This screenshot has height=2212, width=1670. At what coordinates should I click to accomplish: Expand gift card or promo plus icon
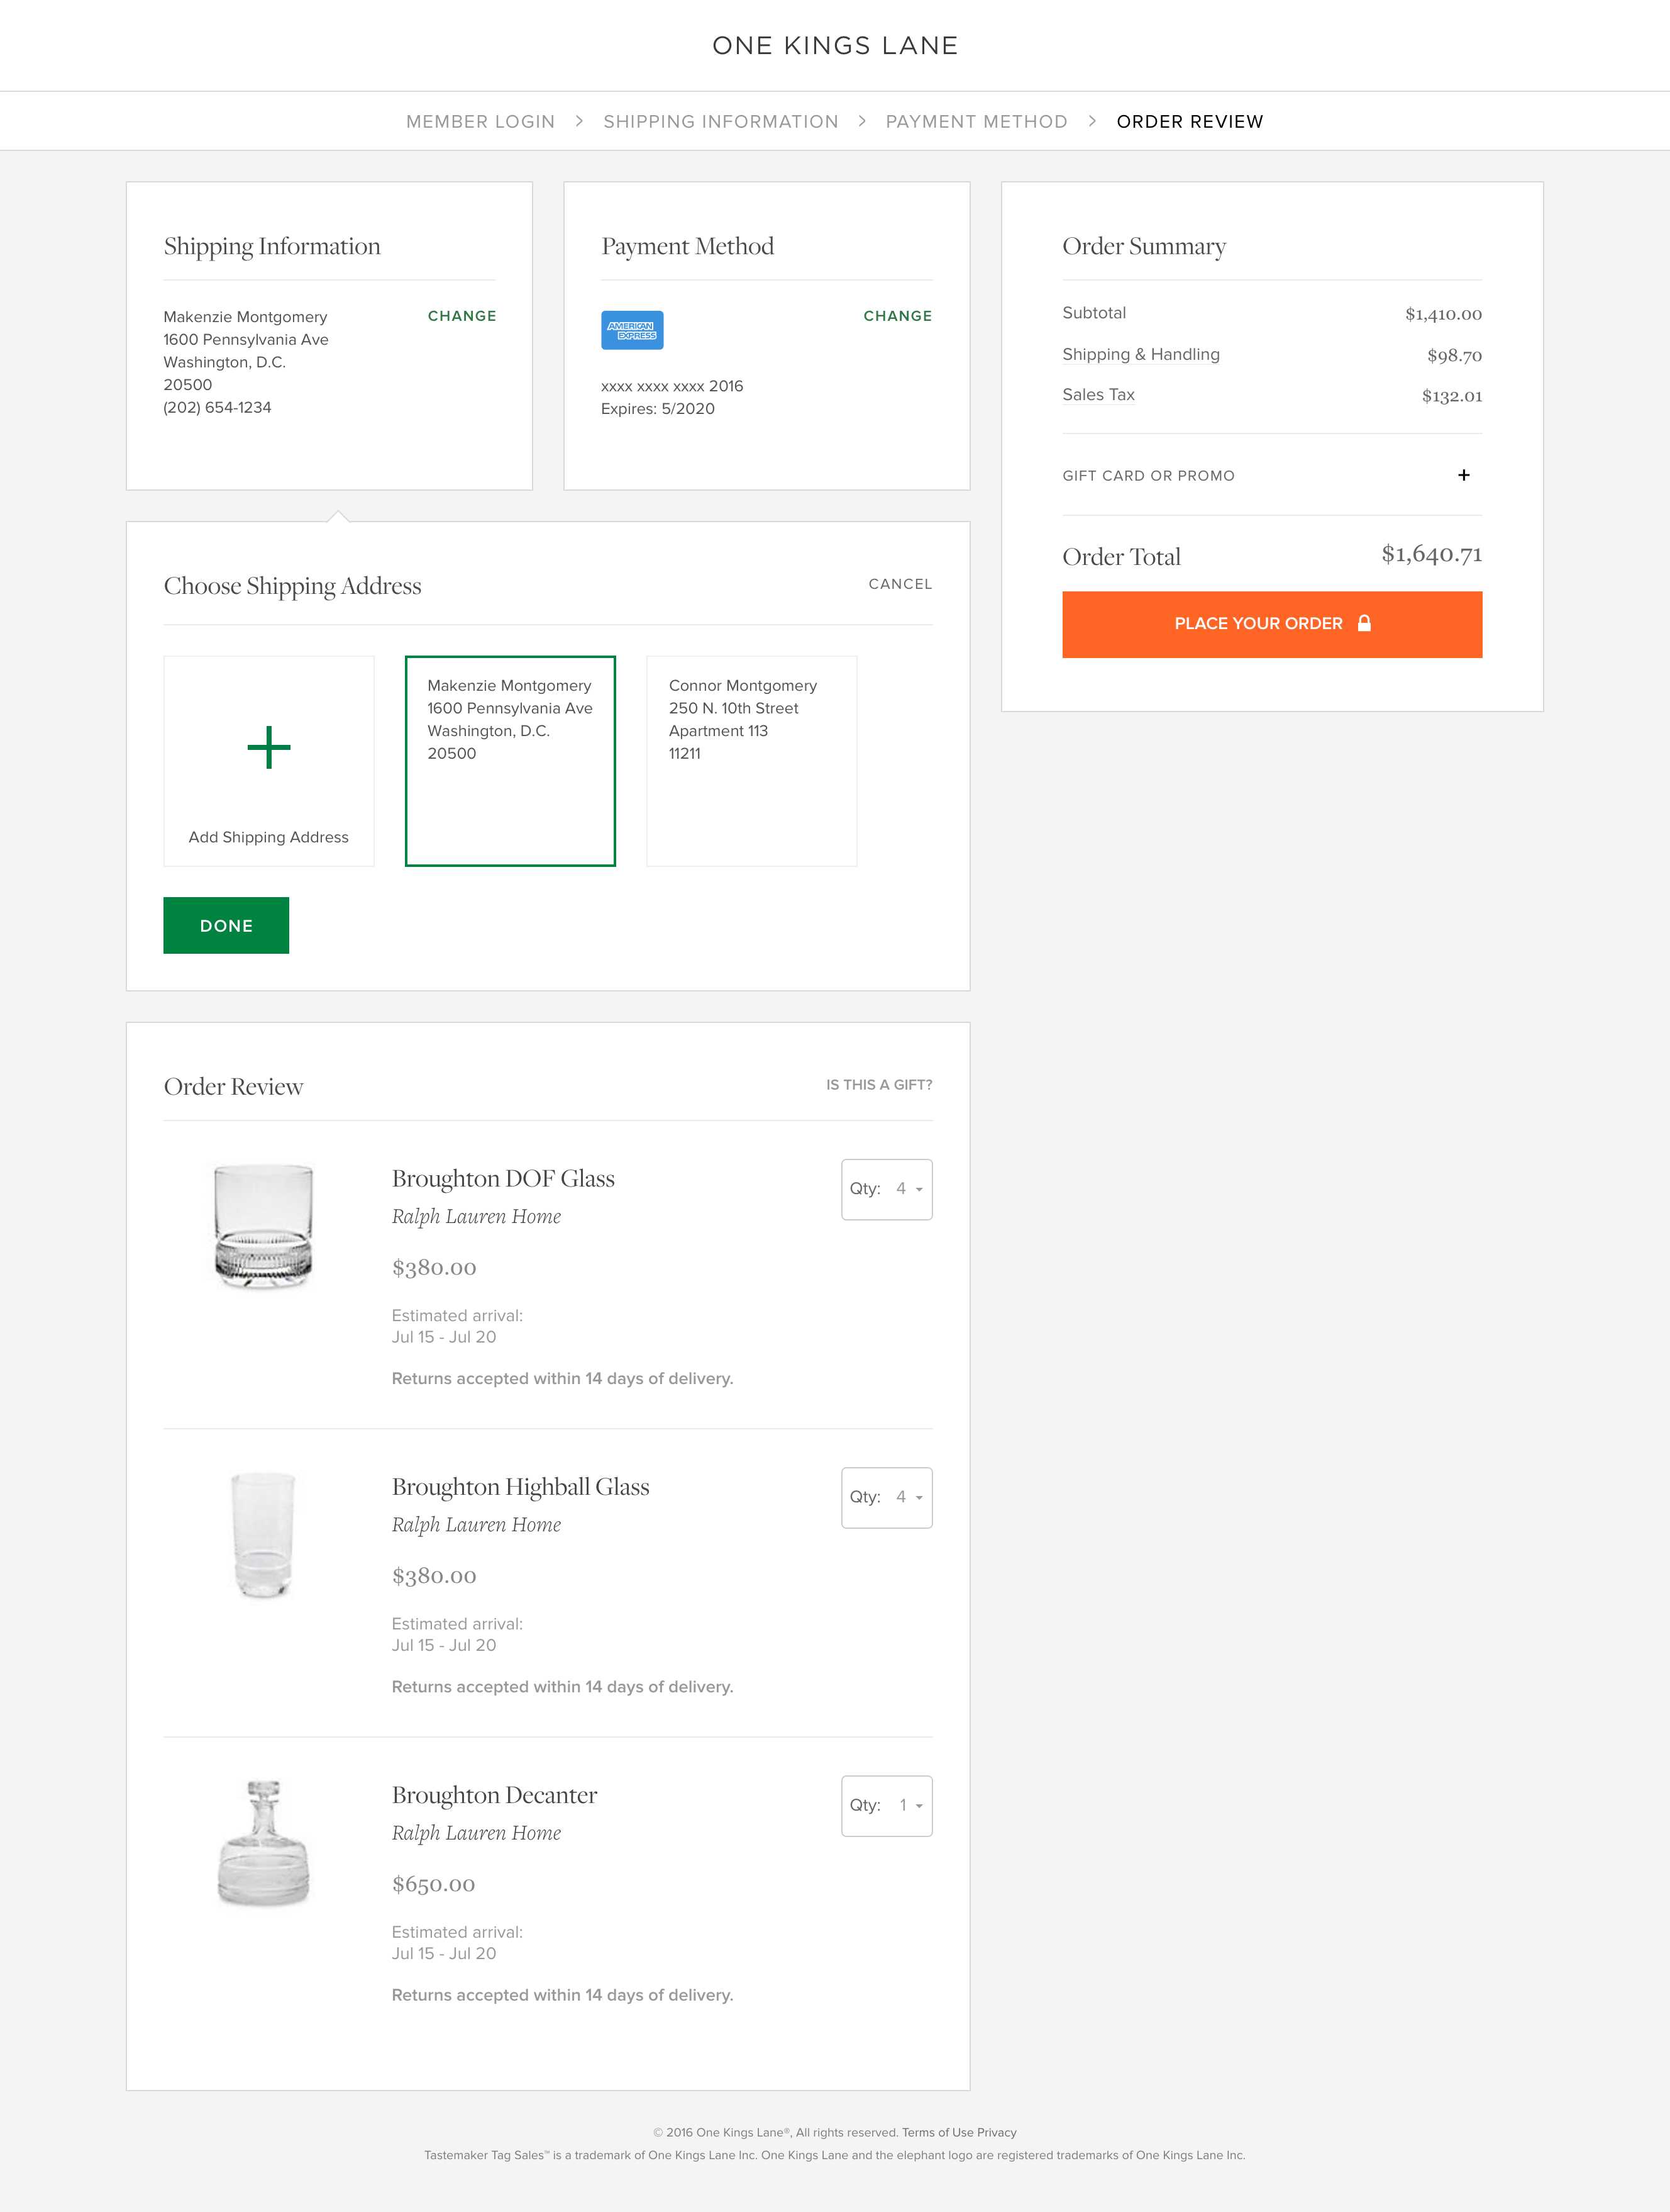[x=1463, y=475]
